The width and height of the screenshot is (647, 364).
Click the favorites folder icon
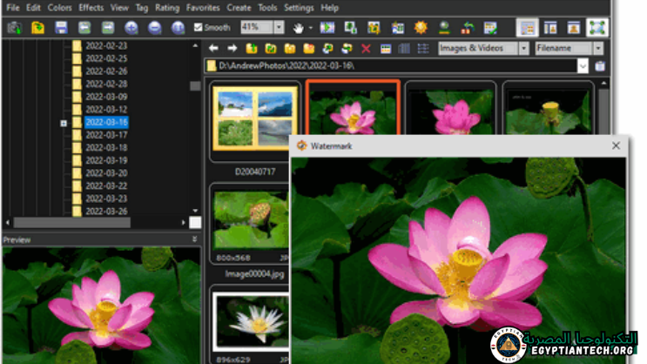290,48
